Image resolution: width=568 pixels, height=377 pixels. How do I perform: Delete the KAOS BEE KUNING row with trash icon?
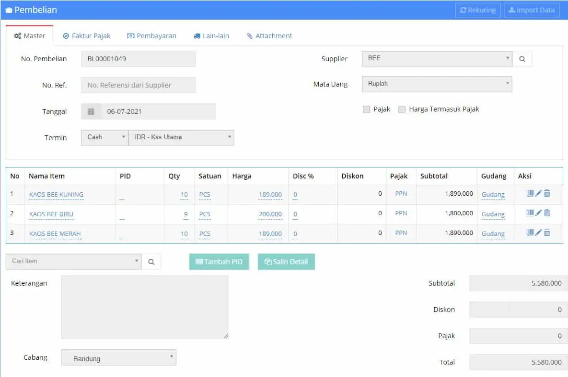[547, 193]
